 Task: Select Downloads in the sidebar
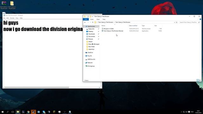tap(92, 34)
